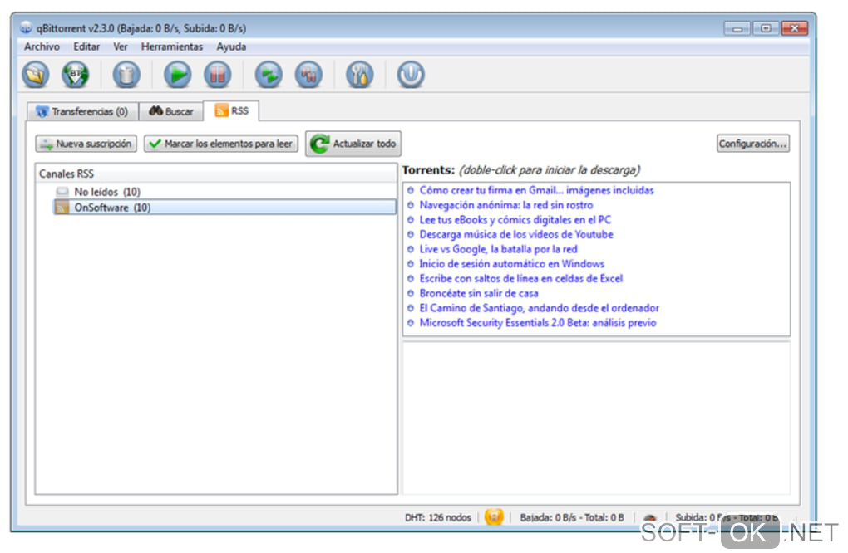848x553 pixels.
Task: Pause torrent with red pause icon
Action: pos(218,75)
